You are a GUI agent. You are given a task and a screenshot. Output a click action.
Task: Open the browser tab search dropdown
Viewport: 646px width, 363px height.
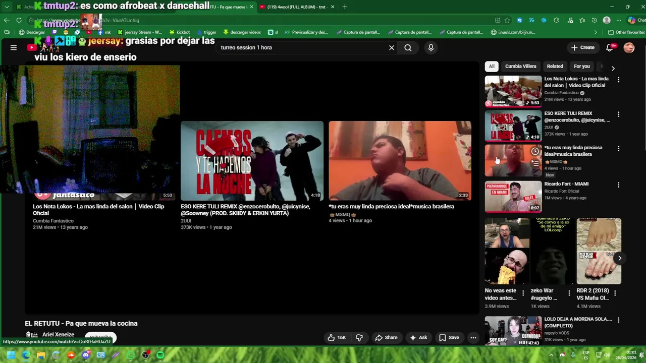tap(6, 7)
